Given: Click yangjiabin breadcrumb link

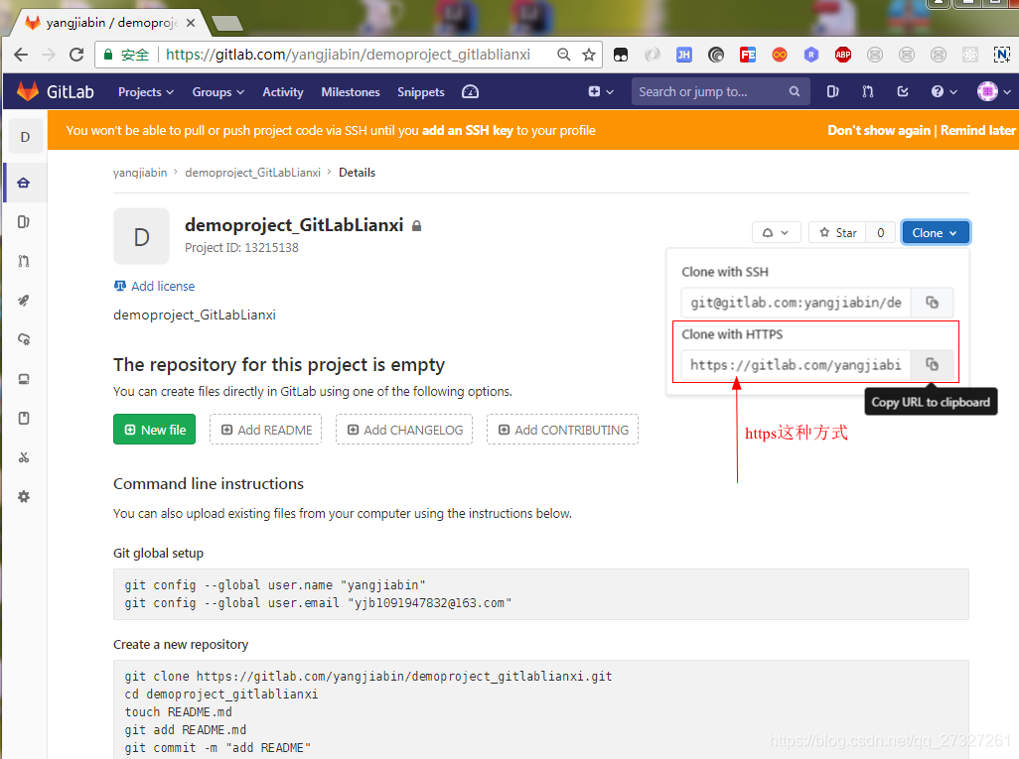Looking at the screenshot, I should pos(140,173).
